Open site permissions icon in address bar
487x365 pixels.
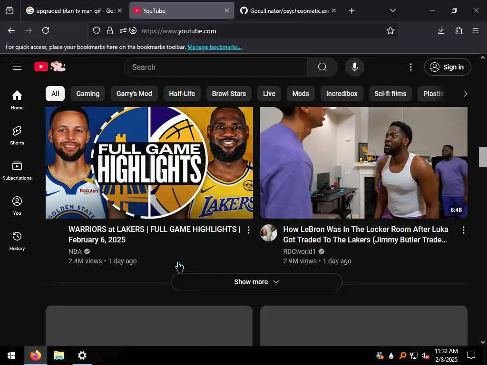pos(123,31)
